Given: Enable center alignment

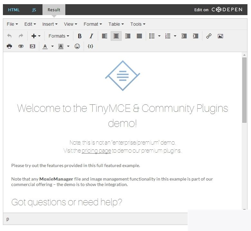Looking at the screenshot, I should [x=116, y=36].
